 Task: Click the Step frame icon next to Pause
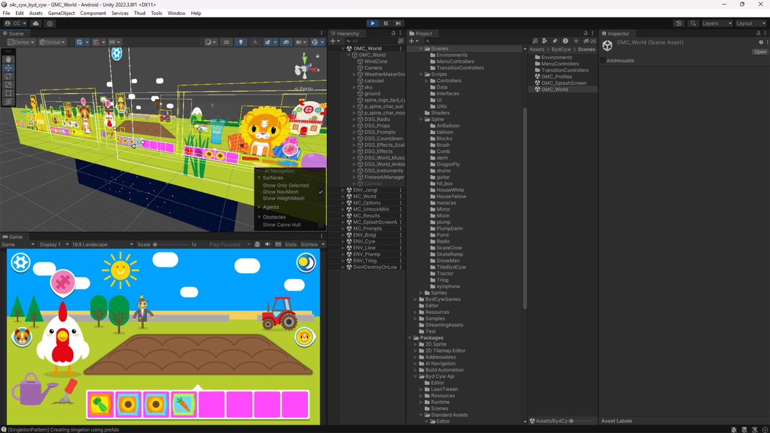(398, 23)
